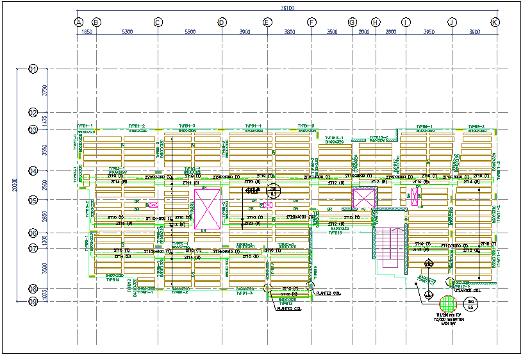Pick grid bubble 06 on the left axis
Viewport: 523px width, 355px height.
click(x=33, y=233)
